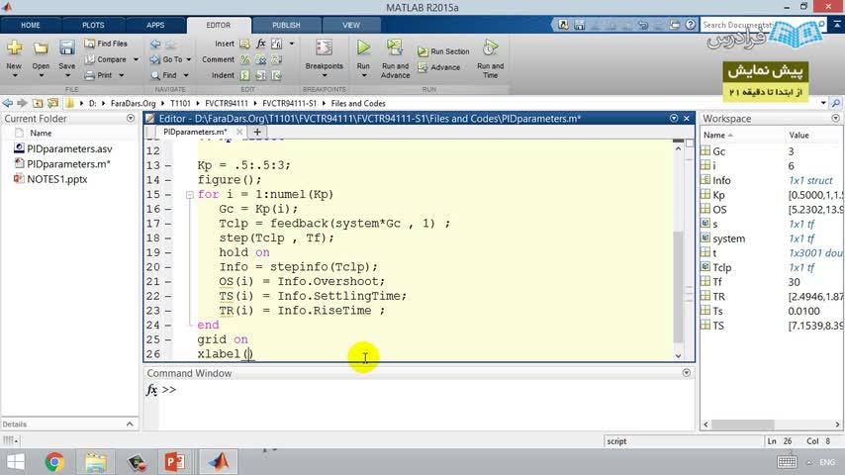845x475 pixels.
Task: Click the Open folder icon
Action: [x=41, y=48]
